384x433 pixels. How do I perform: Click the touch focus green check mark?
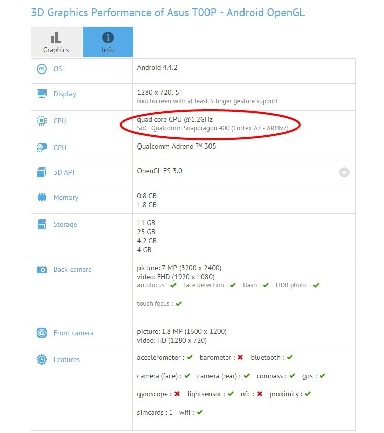179,304
